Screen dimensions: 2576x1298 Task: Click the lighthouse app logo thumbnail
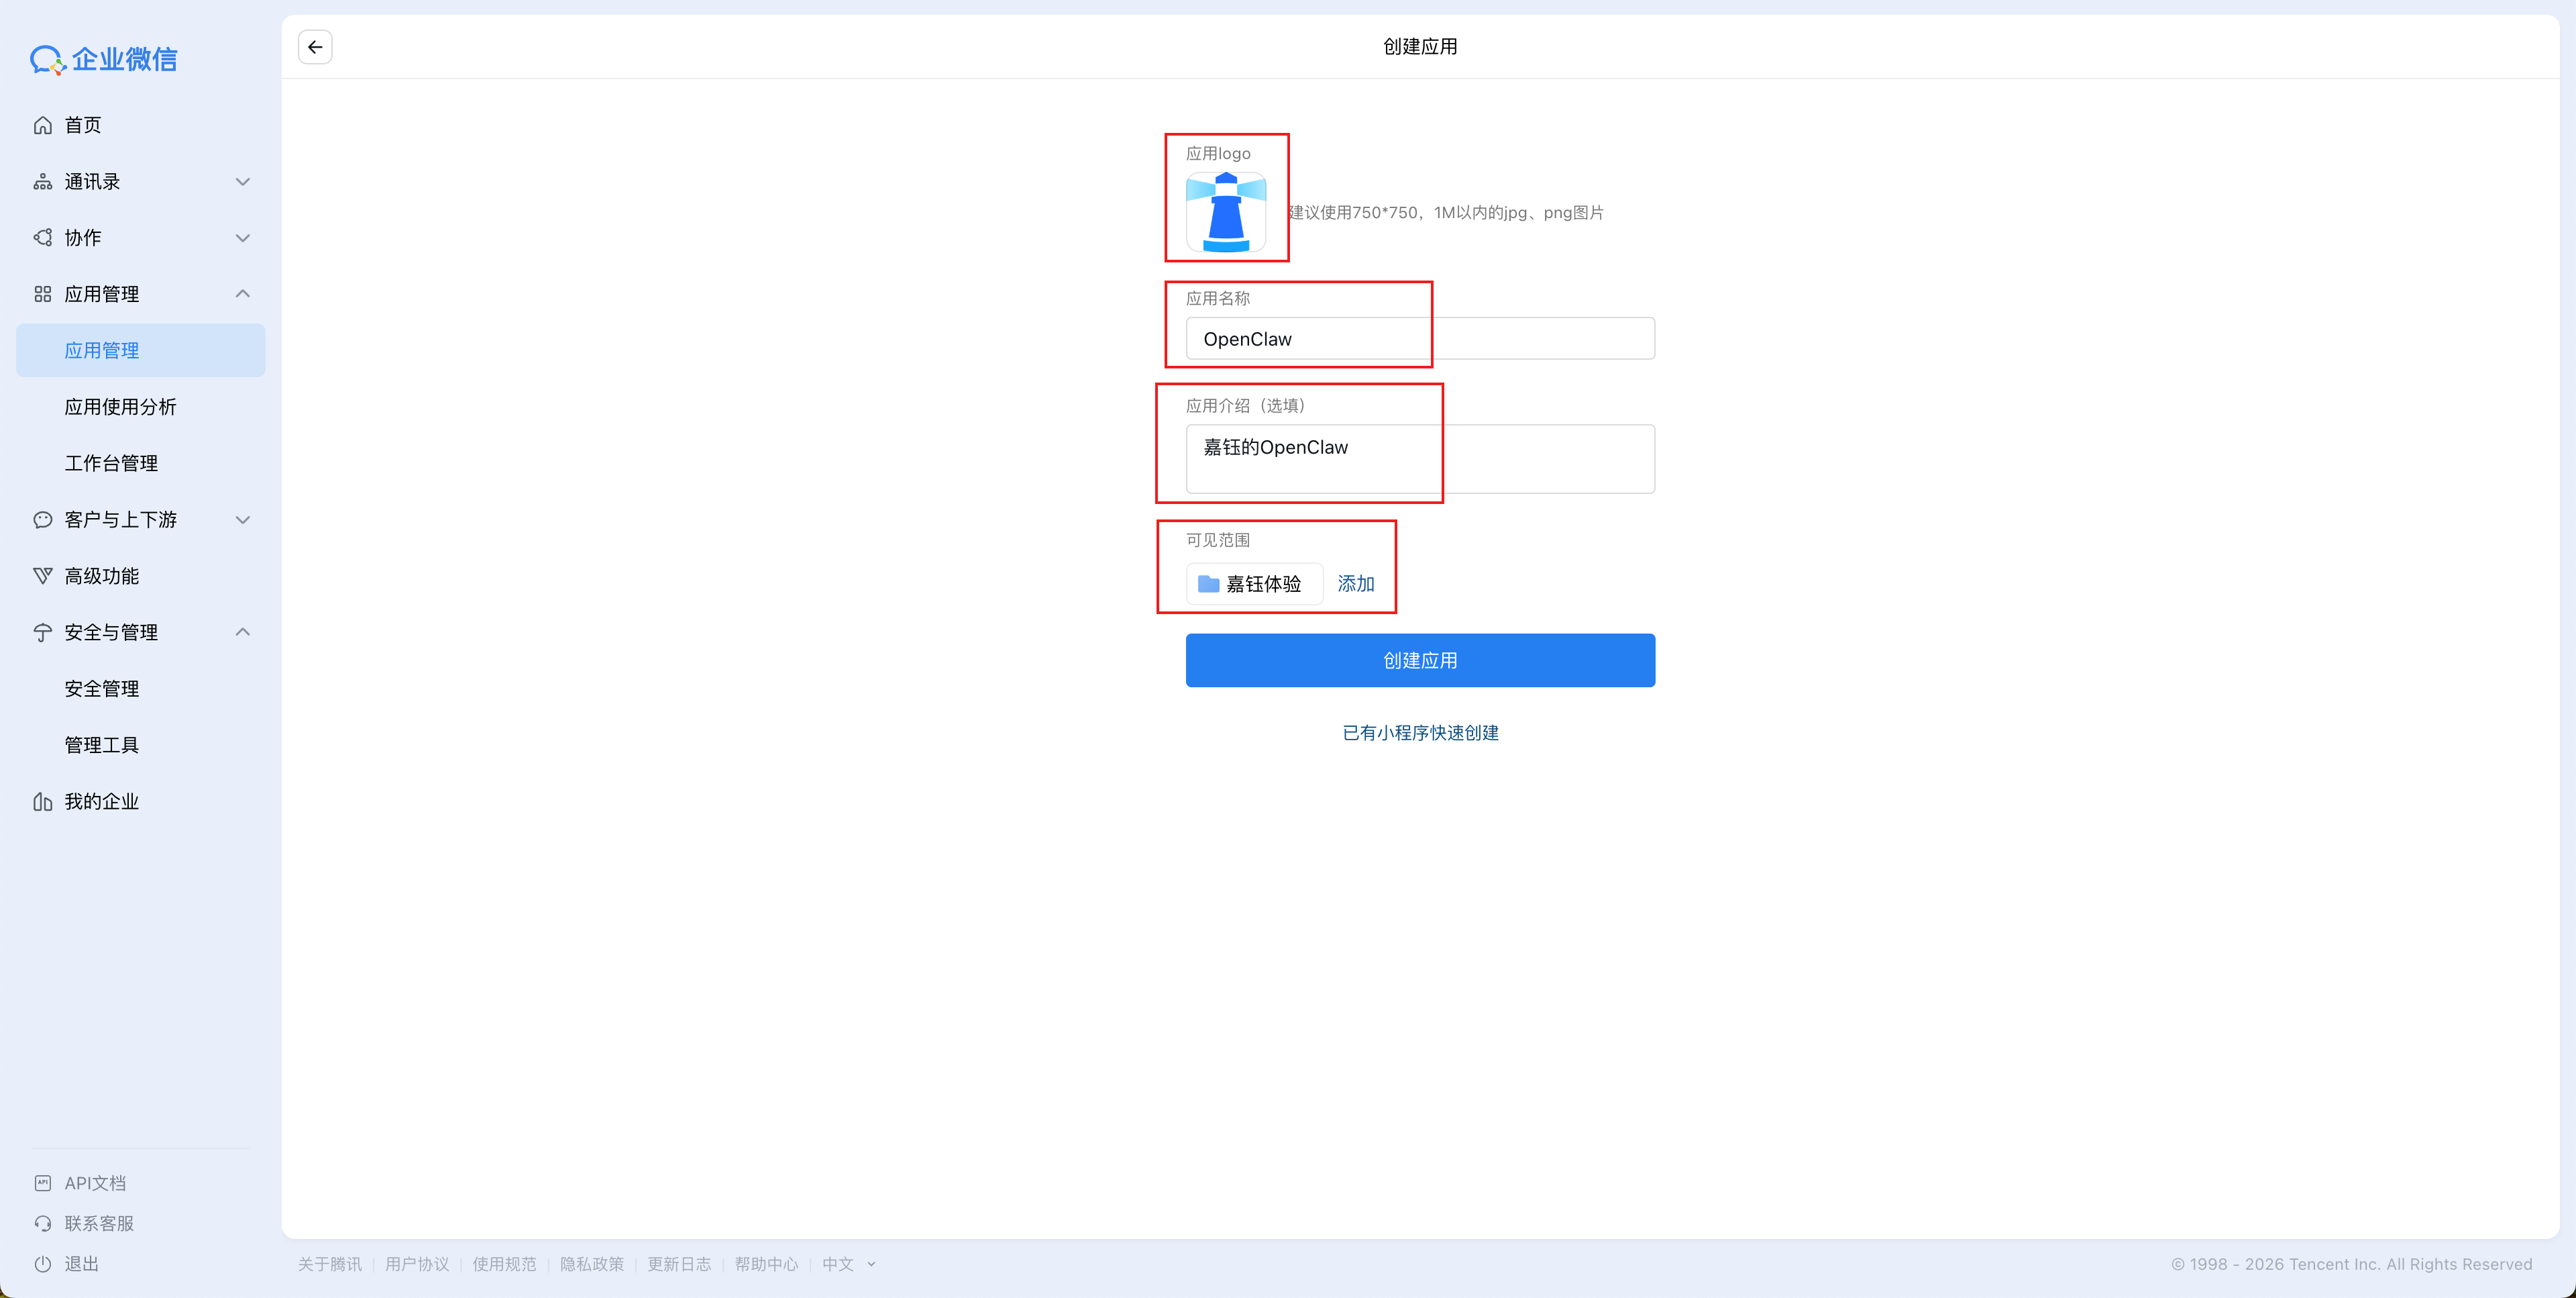tap(1225, 212)
